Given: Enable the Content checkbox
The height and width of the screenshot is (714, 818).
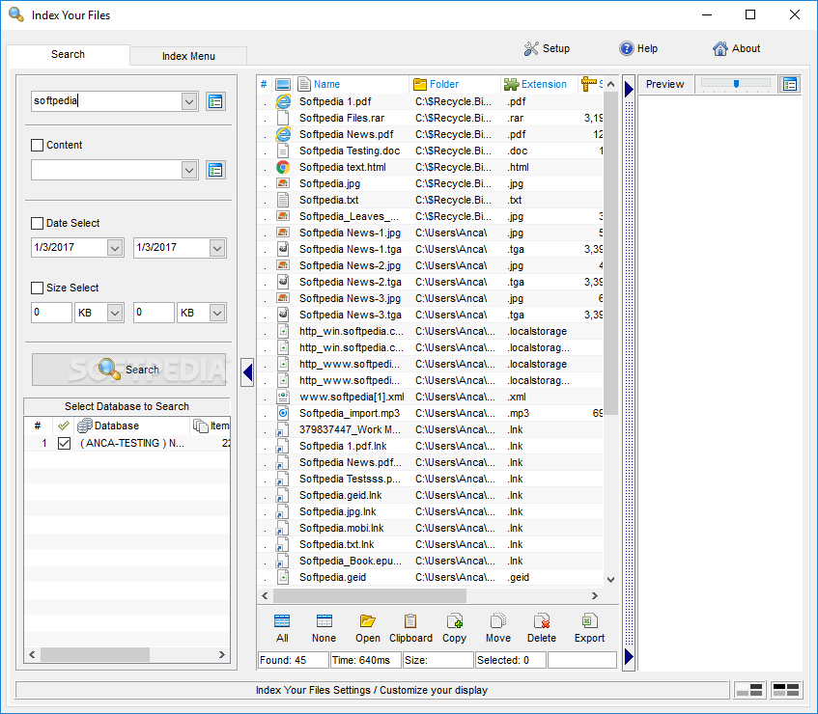Looking at the screenshot, I should 37,146.
